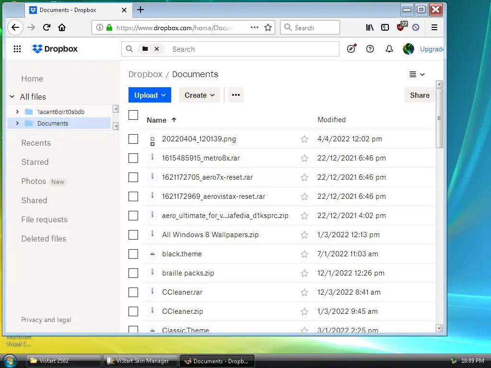This screenshot has height=368, width=491.
Task: Star the All Windows 8 Wallpapers.zip file
Action: (x=304, y=235)
